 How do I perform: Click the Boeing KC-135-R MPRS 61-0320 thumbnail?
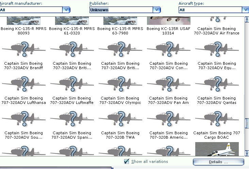(72, 20)
